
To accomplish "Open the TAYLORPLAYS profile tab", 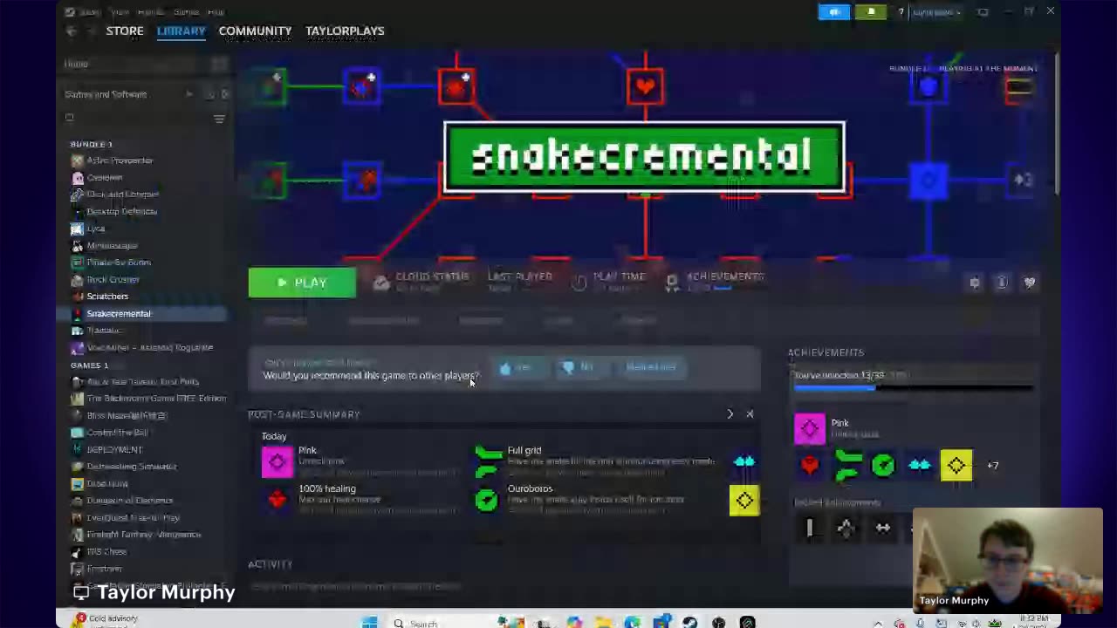I will click(x=345, y=31).
